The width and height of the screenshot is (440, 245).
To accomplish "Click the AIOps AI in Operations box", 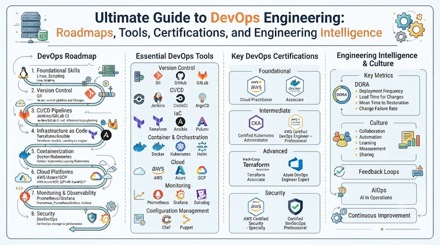I will coord(379,194).
